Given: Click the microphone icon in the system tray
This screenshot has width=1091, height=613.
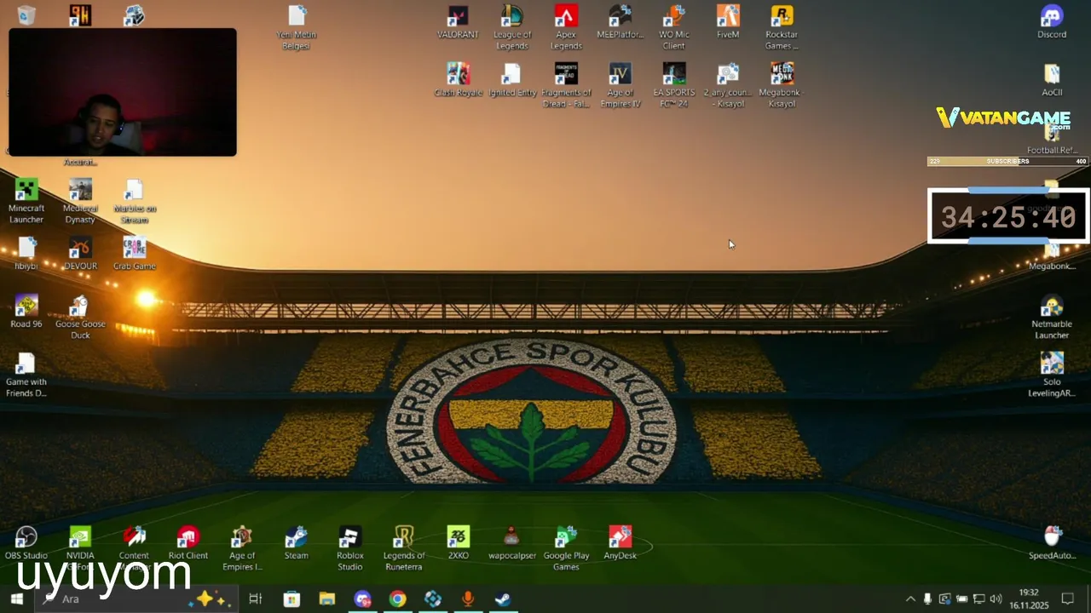Looking at the screenshot, I should click(927, 599).
